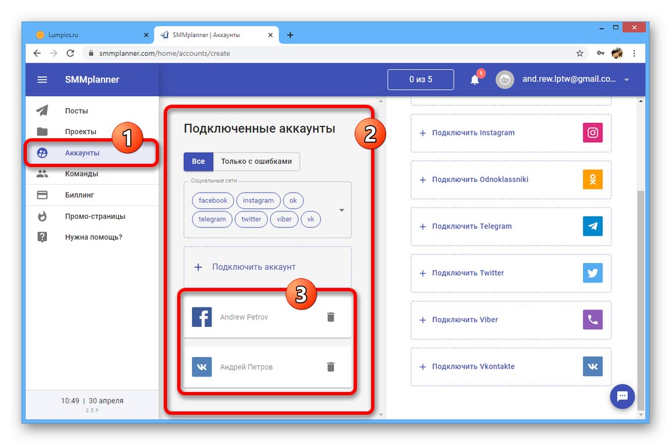Click the Vkontakte logo in connect list
The image size is (671, 445).
tap(592, 366)
